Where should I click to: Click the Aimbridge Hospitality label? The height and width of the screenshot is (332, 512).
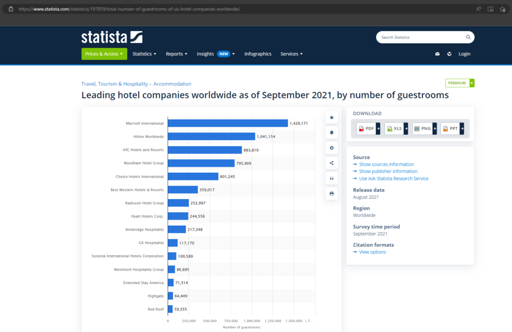tap(144, 230)
